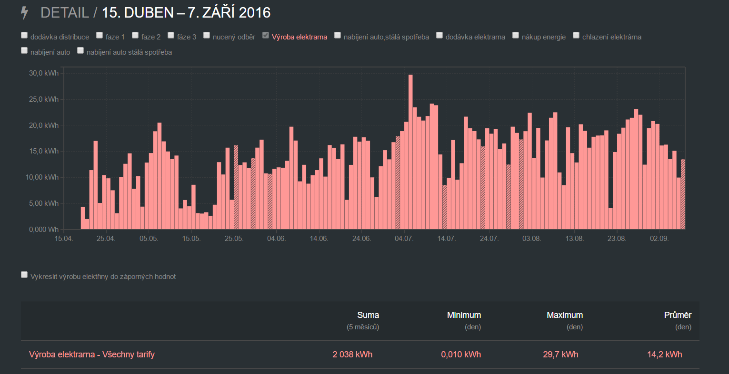The height and width of the screenshot is (374, 729).
Task: Click the 10,00 kWh axis label
Action: click(x=43, y=177)
